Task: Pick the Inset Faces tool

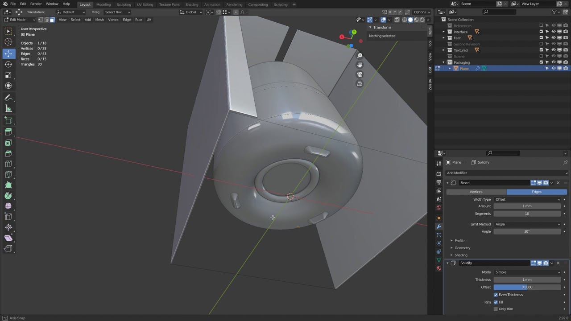Action: [8, 143]
